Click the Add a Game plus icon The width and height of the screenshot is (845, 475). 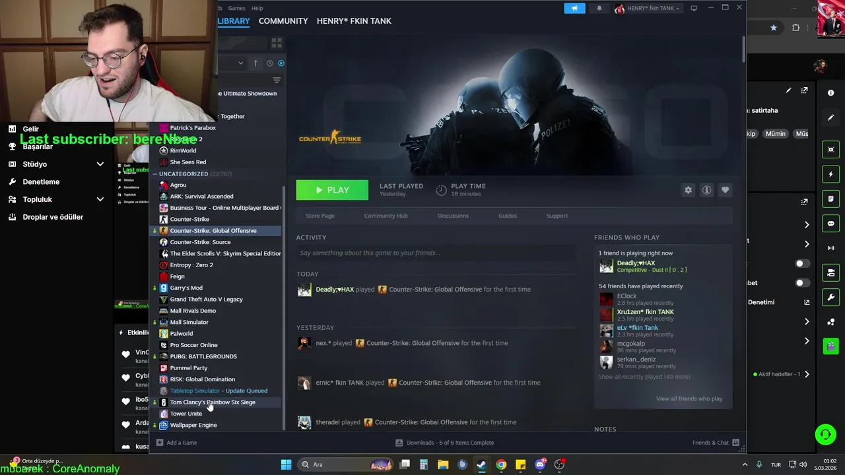160,443
